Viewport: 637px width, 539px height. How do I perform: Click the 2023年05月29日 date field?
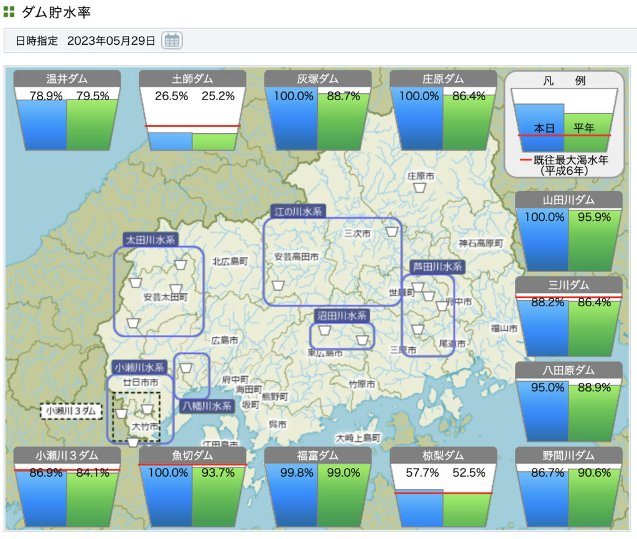pos(111,41)
